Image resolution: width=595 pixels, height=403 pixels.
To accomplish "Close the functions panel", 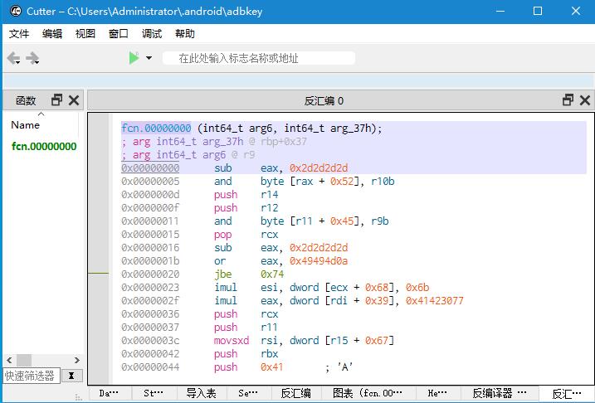I will click(74, 100).
